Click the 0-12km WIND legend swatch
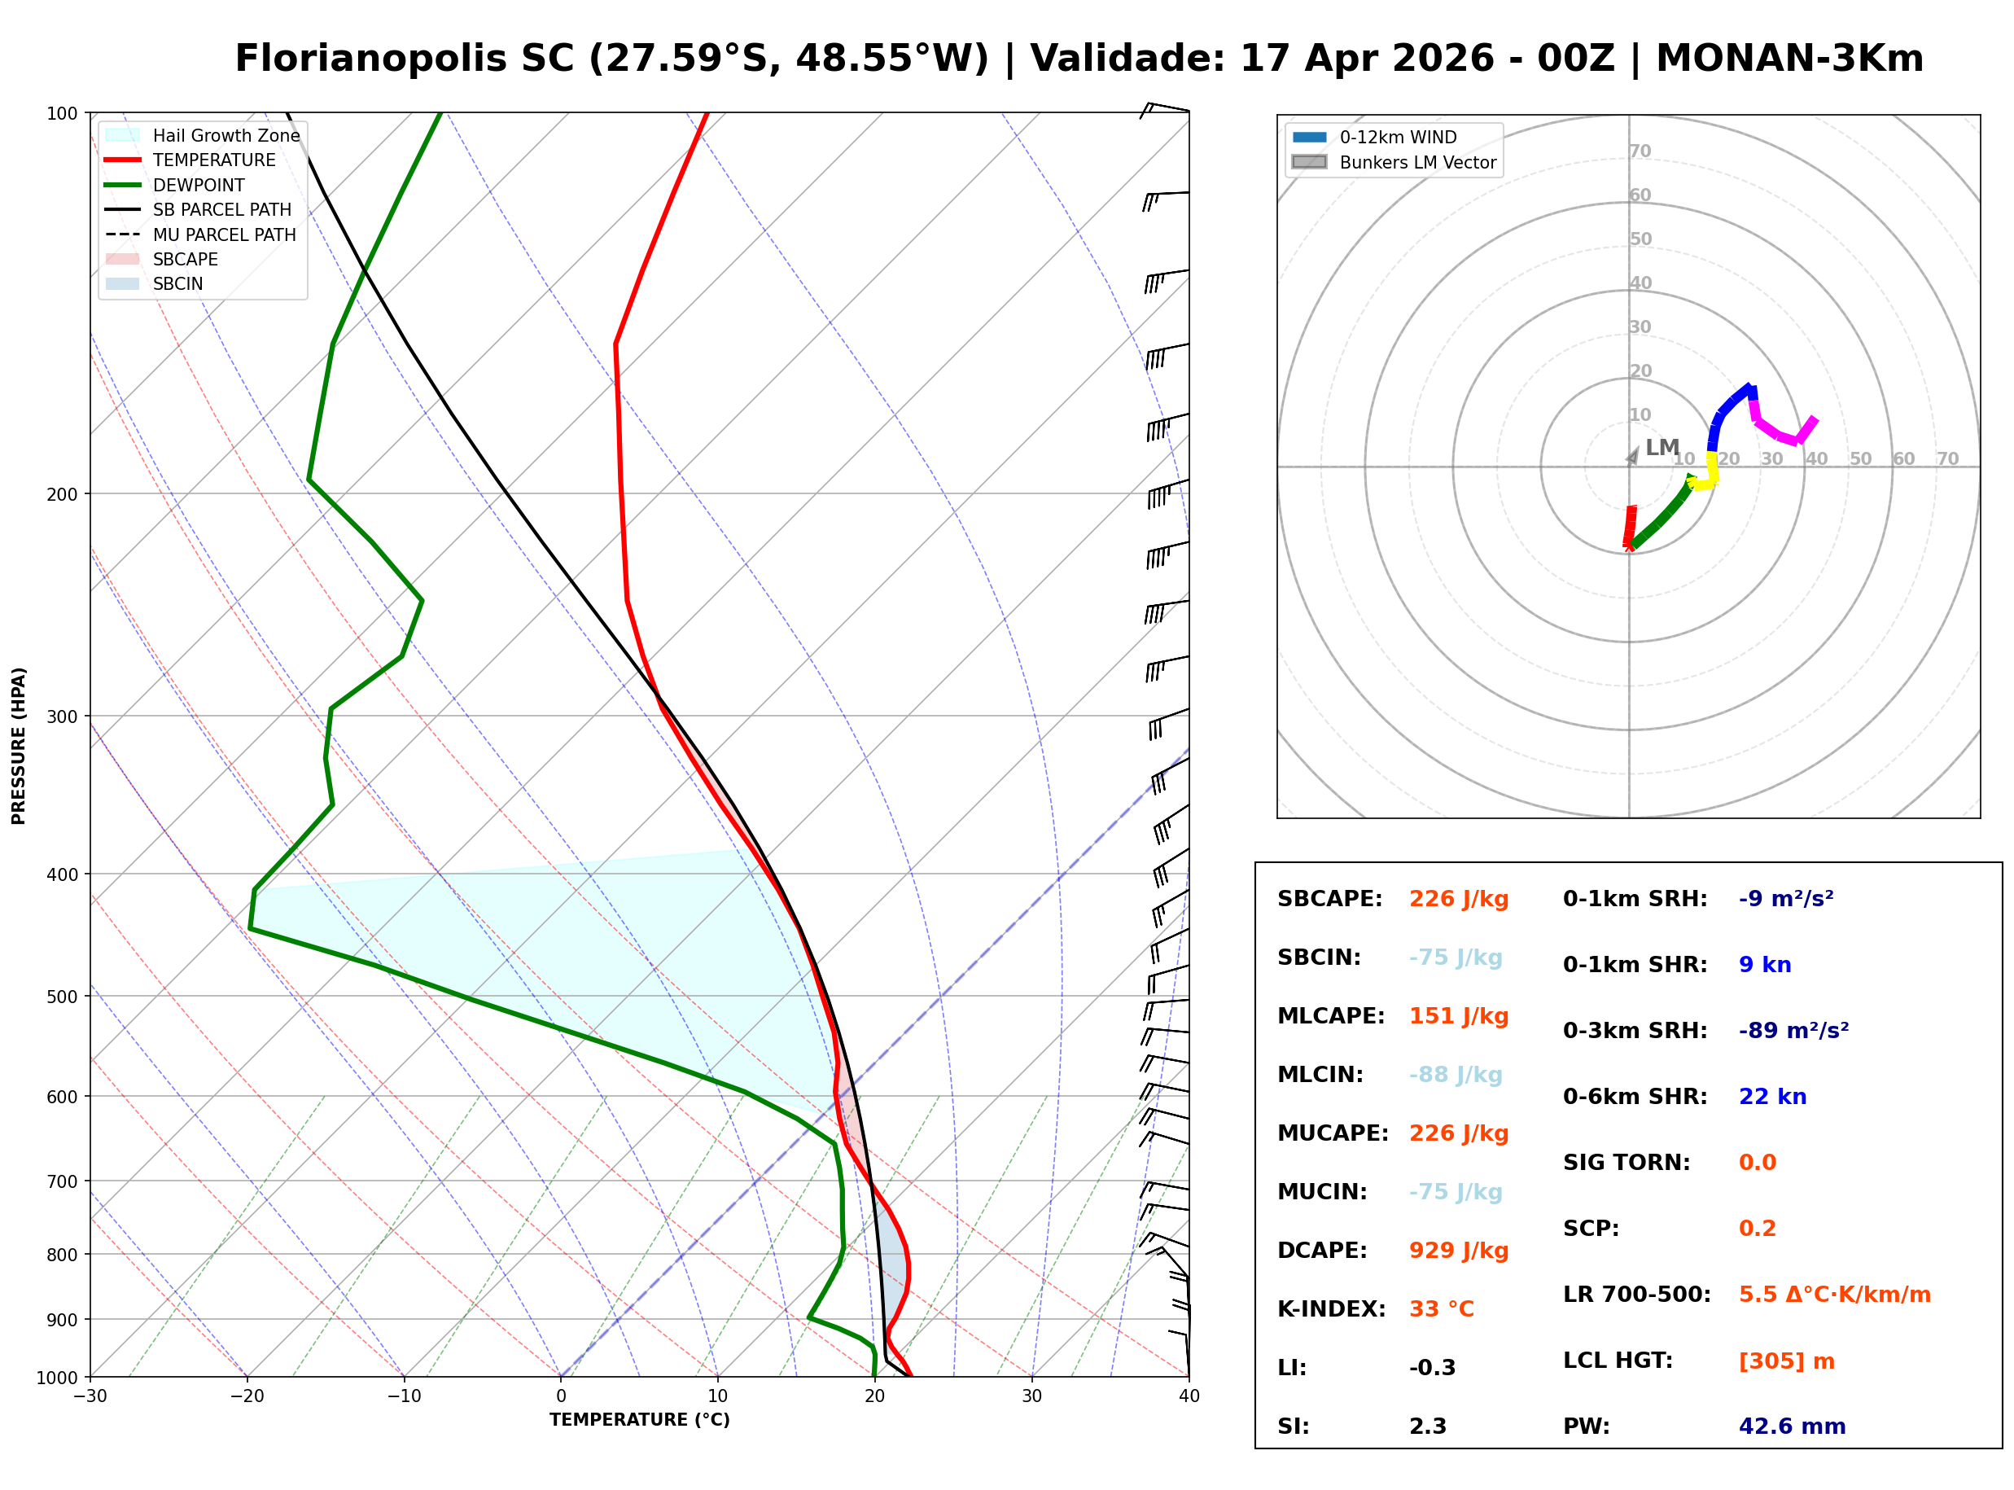Screen dimensions: 2014x1490 pyautogui.click(x=1309, y=137)
